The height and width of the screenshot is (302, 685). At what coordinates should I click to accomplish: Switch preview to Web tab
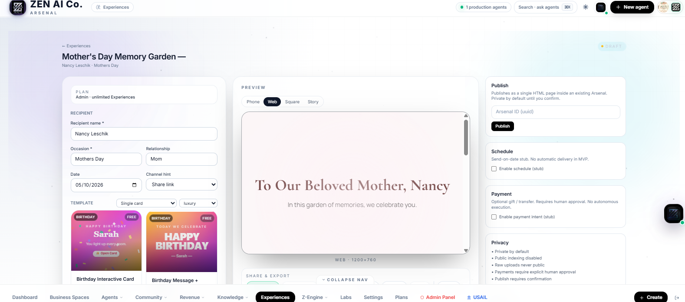click(272, 102)
